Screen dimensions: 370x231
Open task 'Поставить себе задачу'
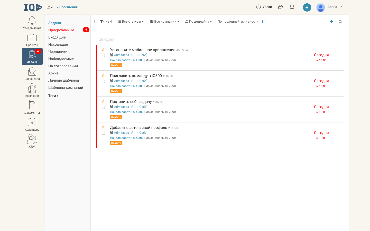tap(131, 102)
